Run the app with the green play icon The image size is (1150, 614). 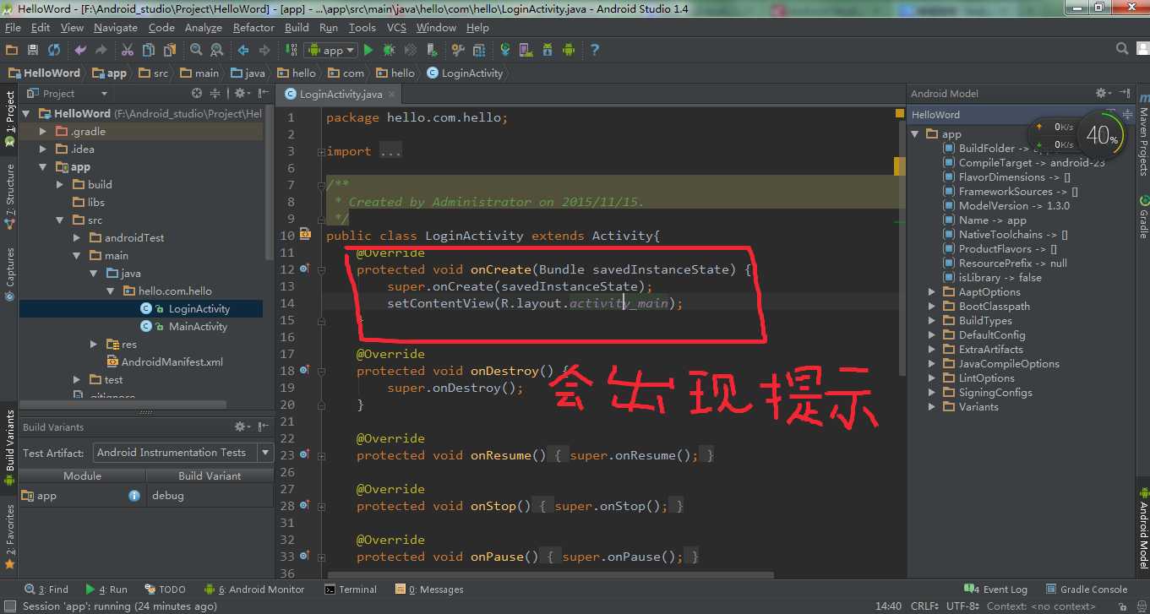369,50
